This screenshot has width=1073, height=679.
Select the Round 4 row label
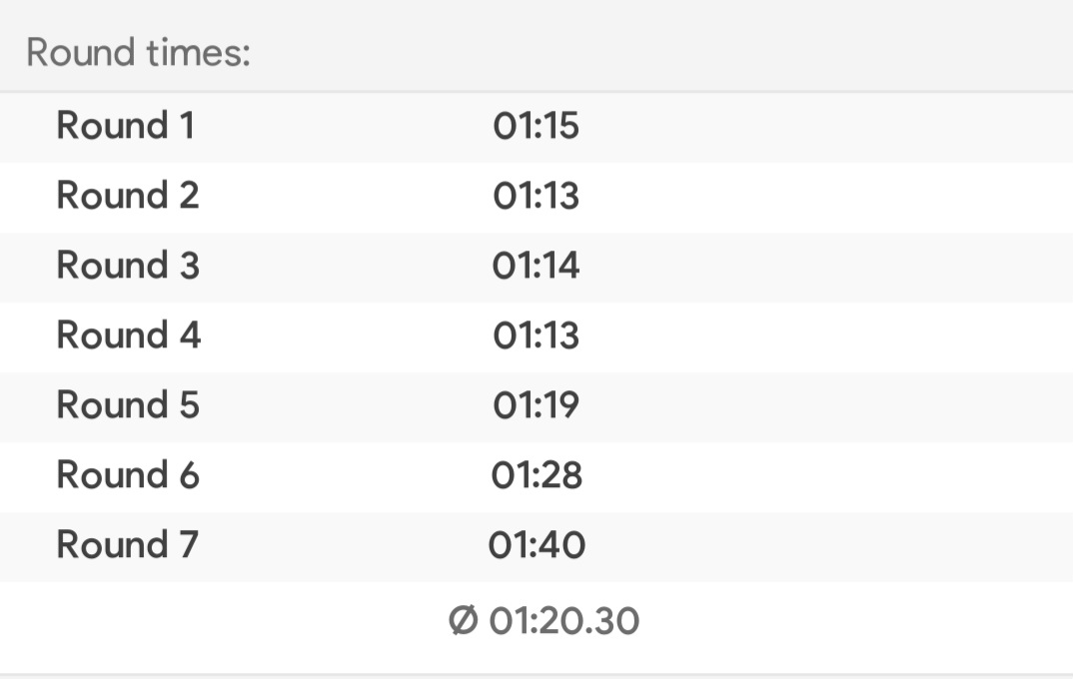[x=129, y=336]
